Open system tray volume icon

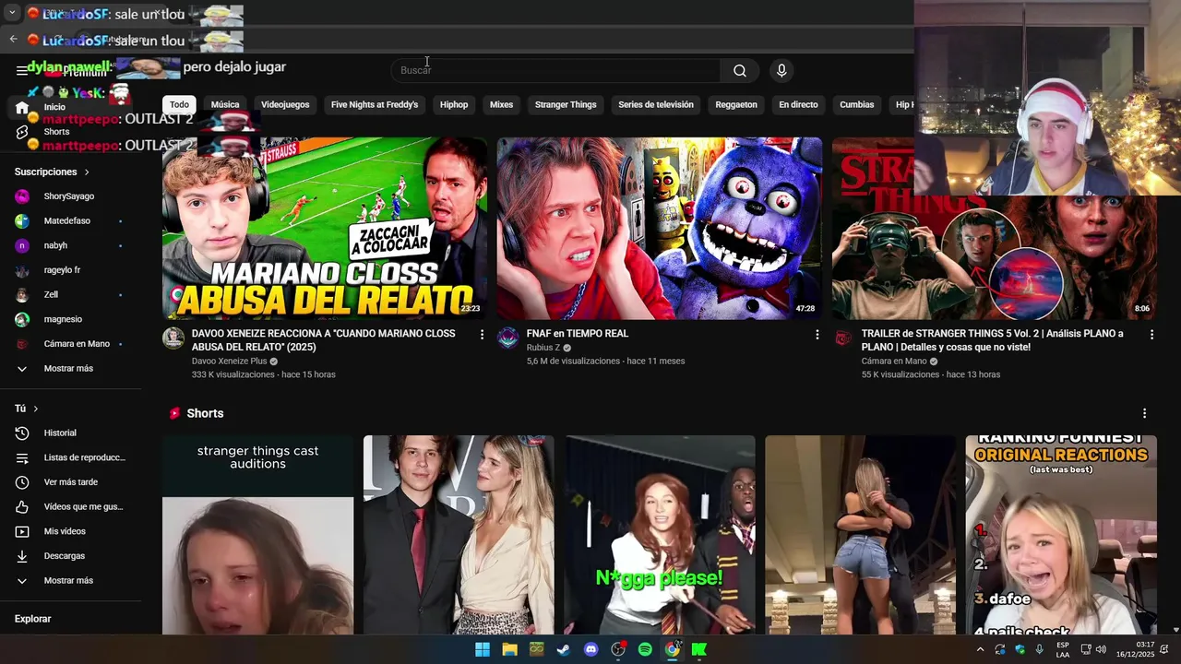[x=1101, y=649]
